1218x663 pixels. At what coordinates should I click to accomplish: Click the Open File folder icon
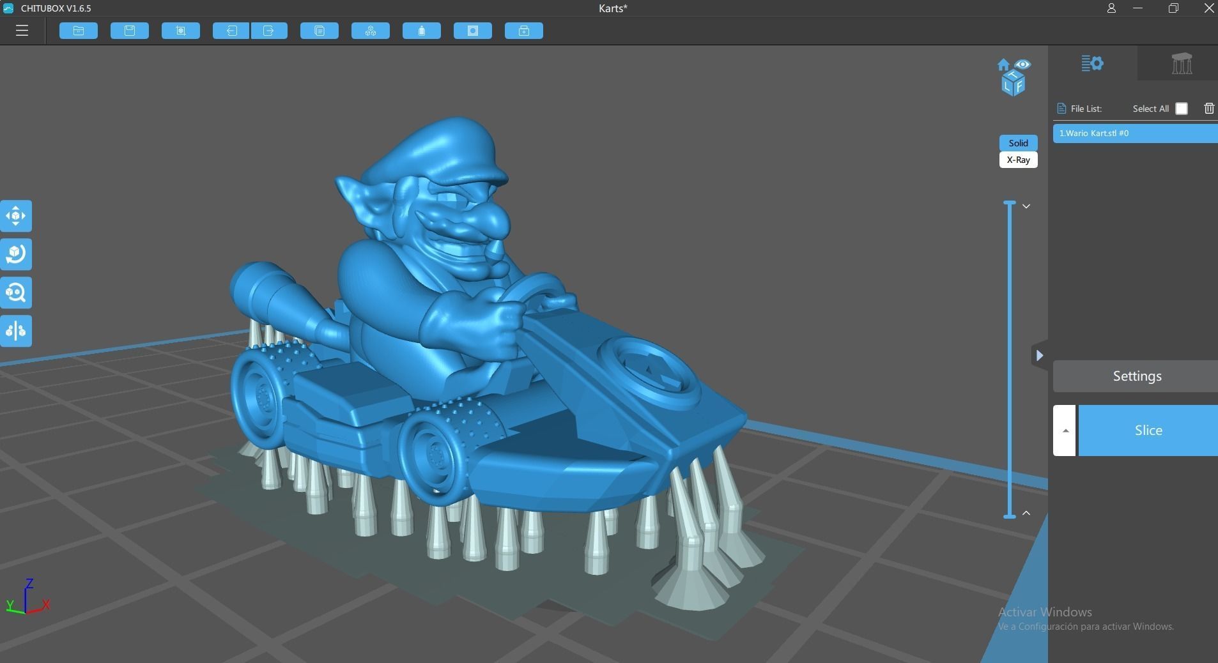click(x=79, y=31)
